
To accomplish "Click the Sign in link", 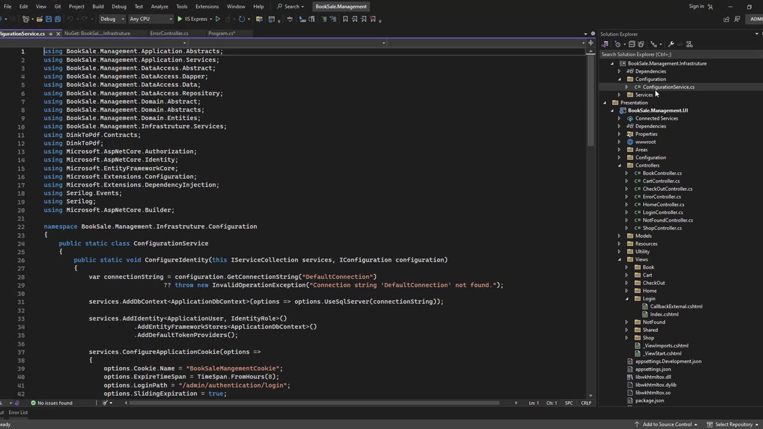I will click(x=696, y=7).
